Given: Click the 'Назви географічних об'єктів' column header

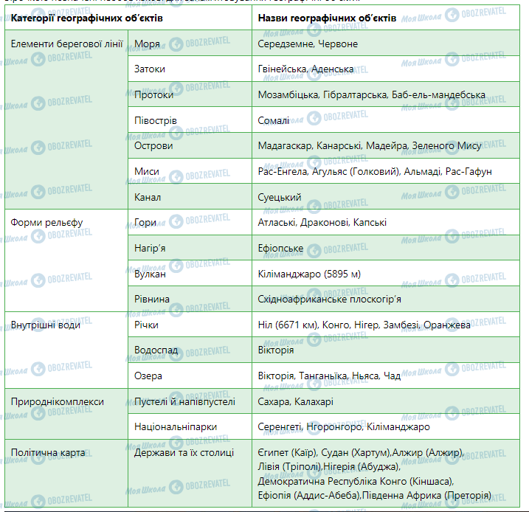Looking at the screenshot, I should [x=327, y=17].
